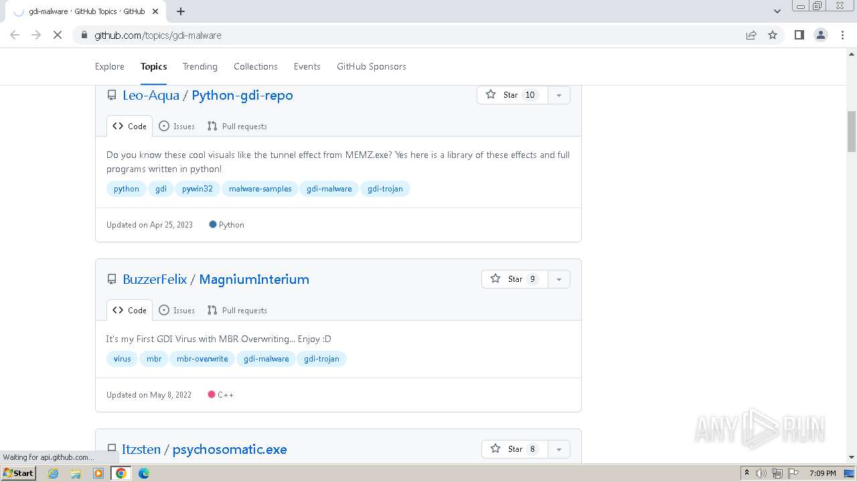Viewport: 857px width, 482px height.
Task: Click the page vertical scrollbar thumb
Action: 852,131
